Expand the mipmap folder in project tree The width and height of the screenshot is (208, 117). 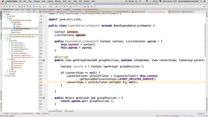click(7, 71)
